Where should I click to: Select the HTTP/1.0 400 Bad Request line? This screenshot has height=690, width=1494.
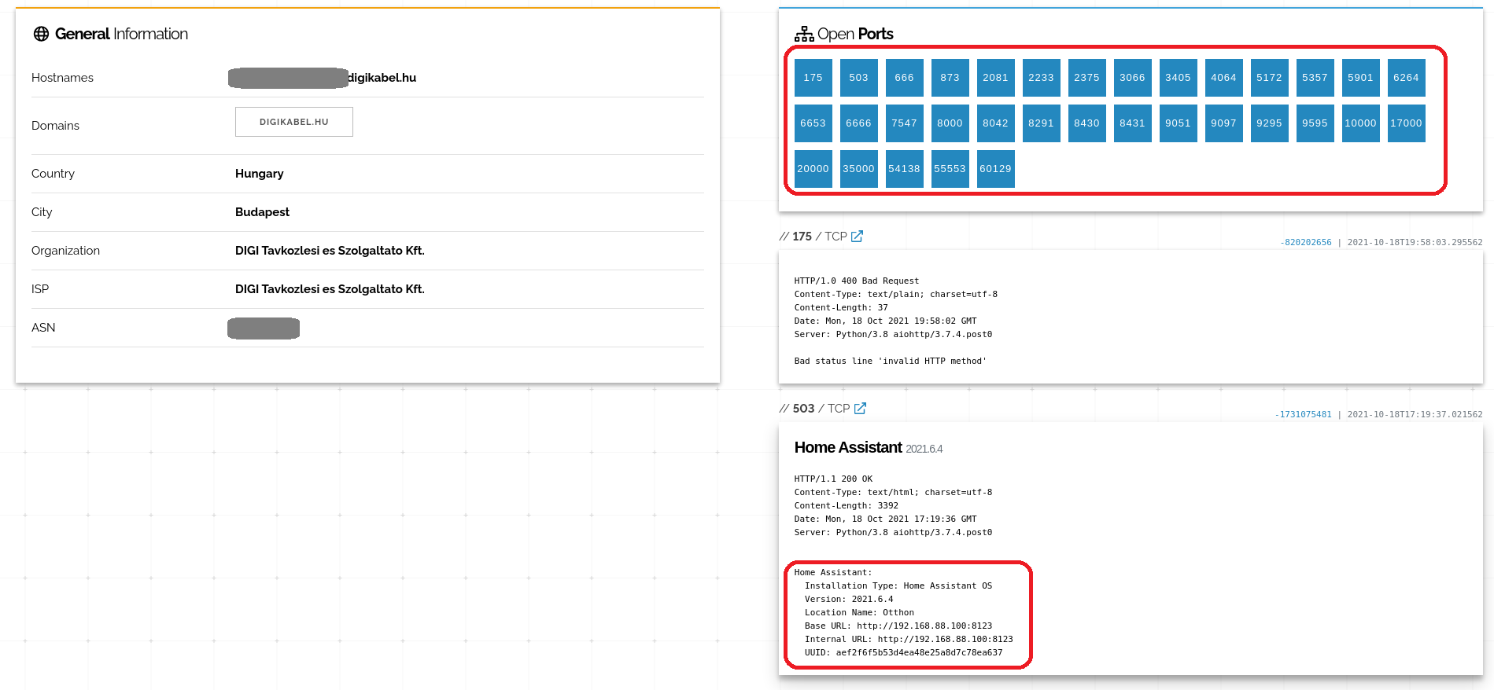click(x=857, y=281)
